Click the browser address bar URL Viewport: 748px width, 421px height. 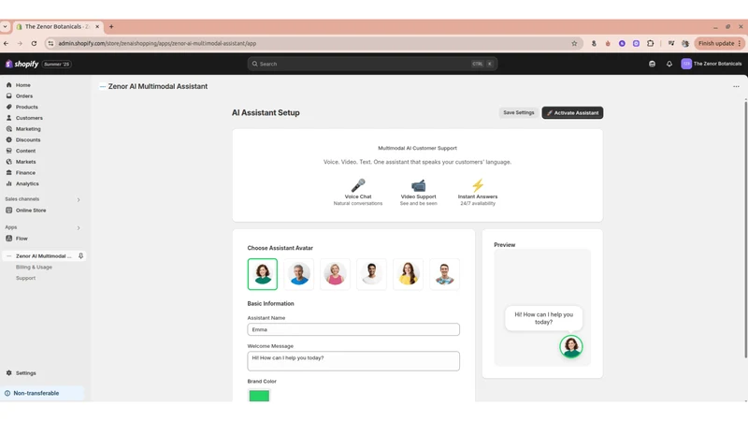point(157,43)
